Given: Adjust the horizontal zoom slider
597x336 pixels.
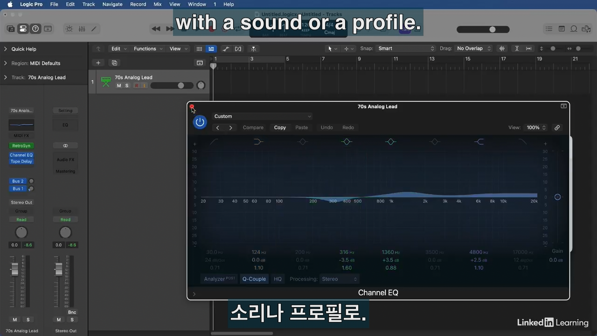Looking at the screenshot, I should pyautogui.click(x=578, y=49).
